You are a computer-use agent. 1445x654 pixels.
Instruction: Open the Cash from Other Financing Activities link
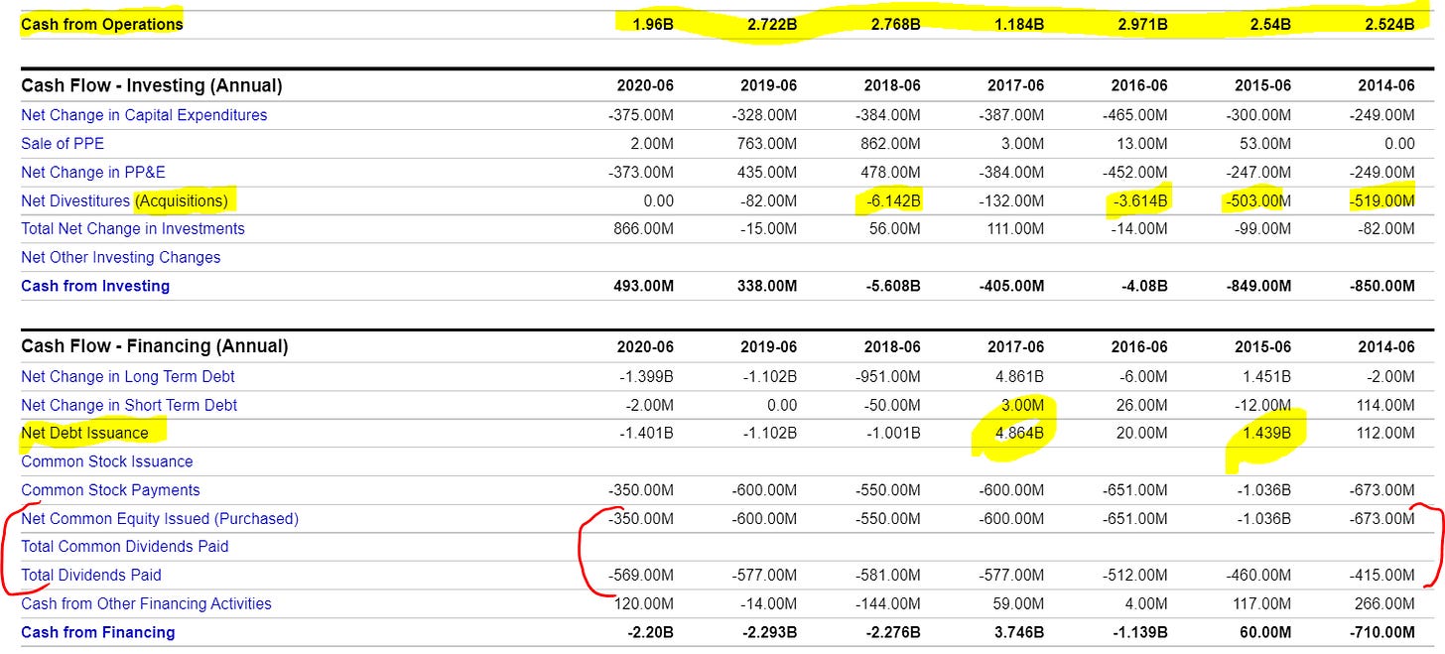click(x=146, y=603)
